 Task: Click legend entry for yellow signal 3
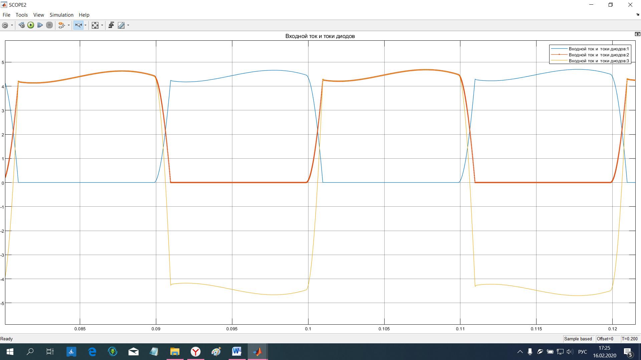click(598, 61)
